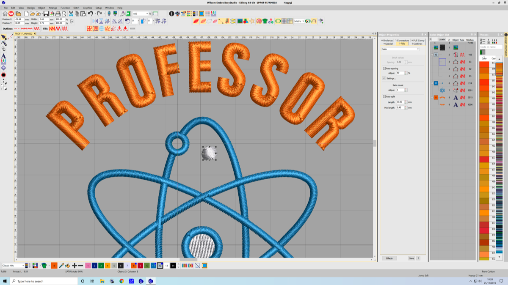Click the Rotate icon beside the angle field
Screen dimensions: 508x285
click(127, 21)
